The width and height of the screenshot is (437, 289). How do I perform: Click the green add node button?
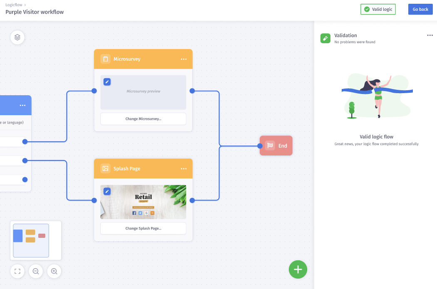(x=298, y=269)
